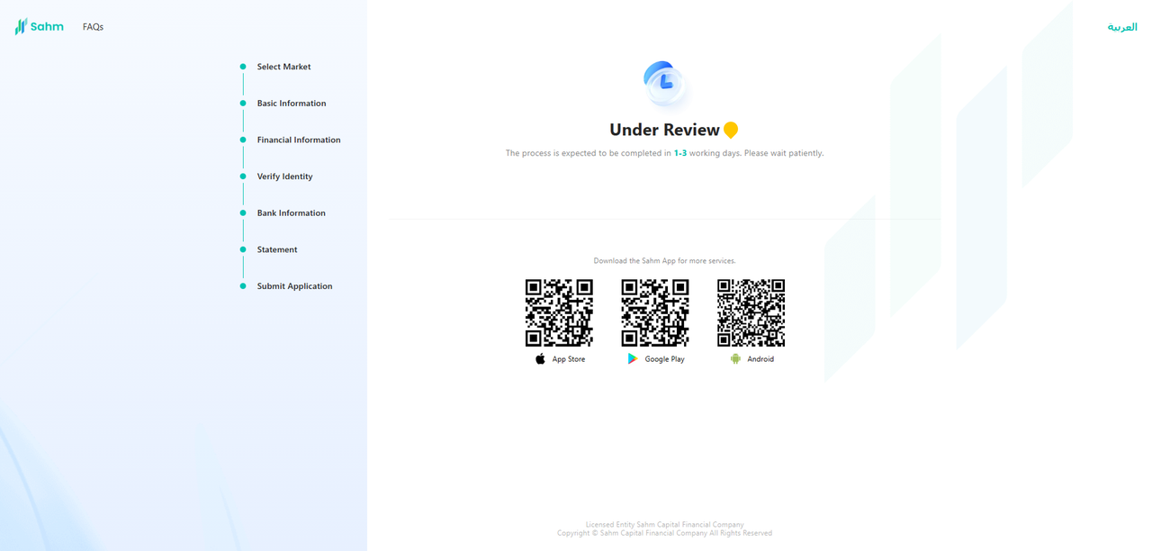The height and width of the screenshot is (551, 1152).
Task: Click the Submit Application step dot
Action: [x=243, y=286]
